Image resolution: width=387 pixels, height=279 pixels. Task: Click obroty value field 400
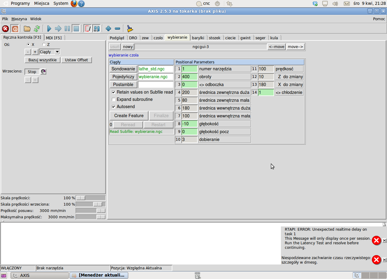[190, 77]
